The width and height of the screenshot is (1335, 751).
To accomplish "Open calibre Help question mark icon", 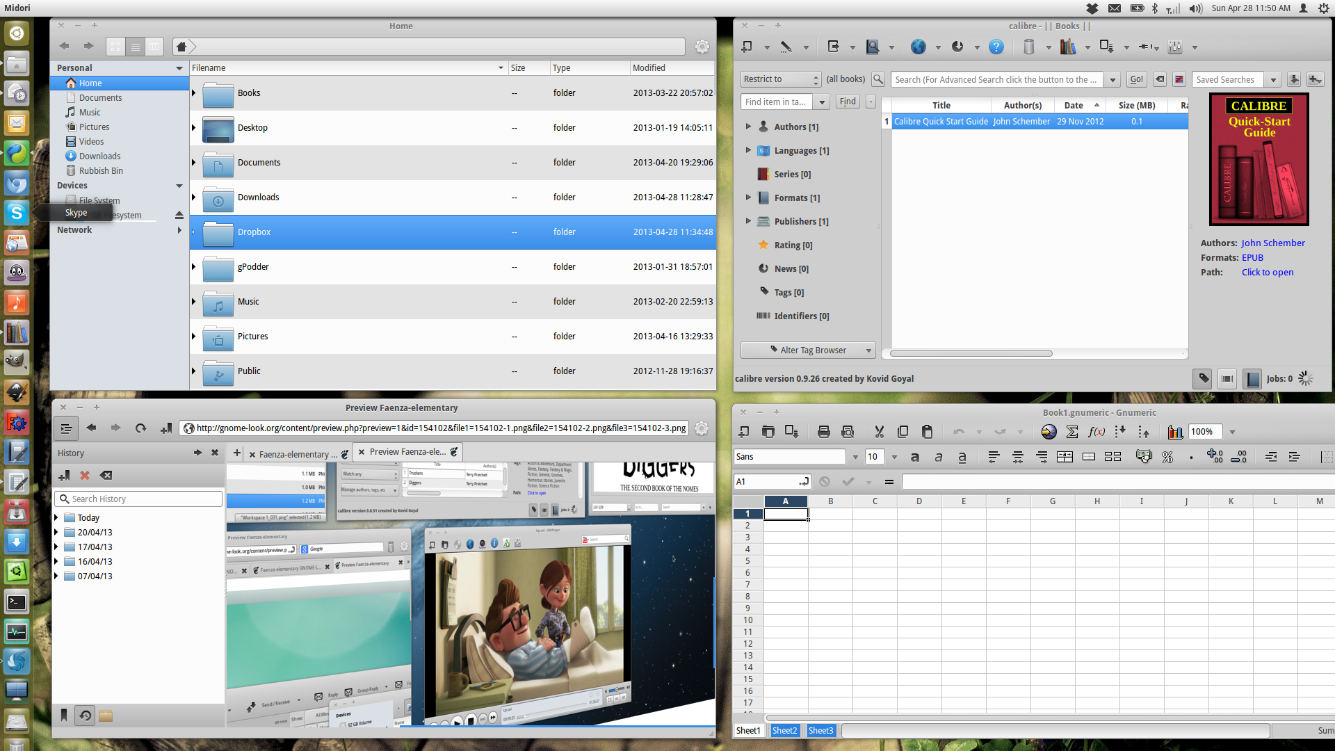I will (996, 47).
